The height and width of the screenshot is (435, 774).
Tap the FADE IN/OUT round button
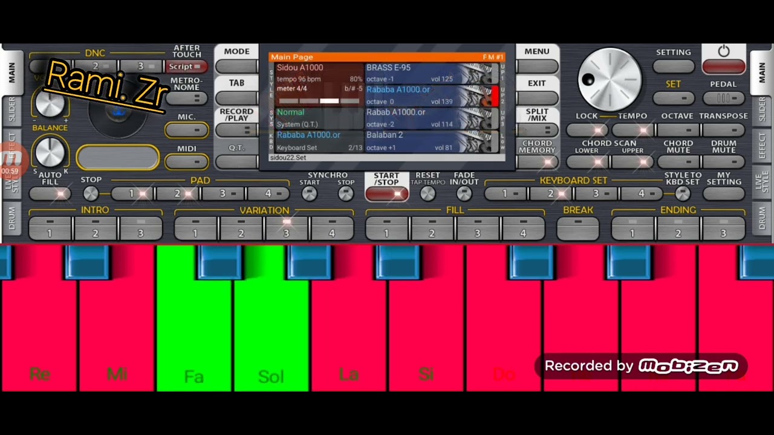point(464,193)
